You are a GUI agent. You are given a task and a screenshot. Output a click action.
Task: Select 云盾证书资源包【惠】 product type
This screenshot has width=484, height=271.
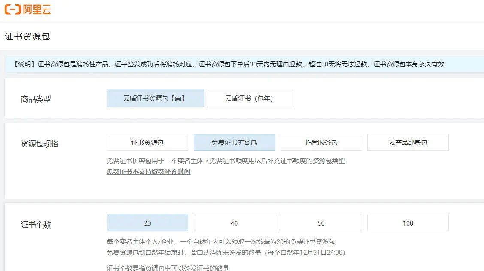pyautogui.click(x=155, y=98)
